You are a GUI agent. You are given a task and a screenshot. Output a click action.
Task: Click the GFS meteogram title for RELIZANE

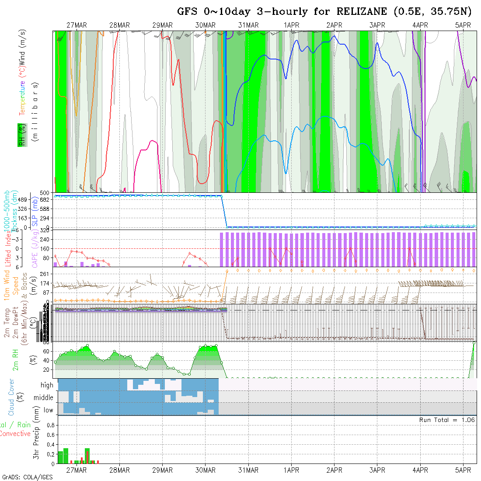coord(324,12)
